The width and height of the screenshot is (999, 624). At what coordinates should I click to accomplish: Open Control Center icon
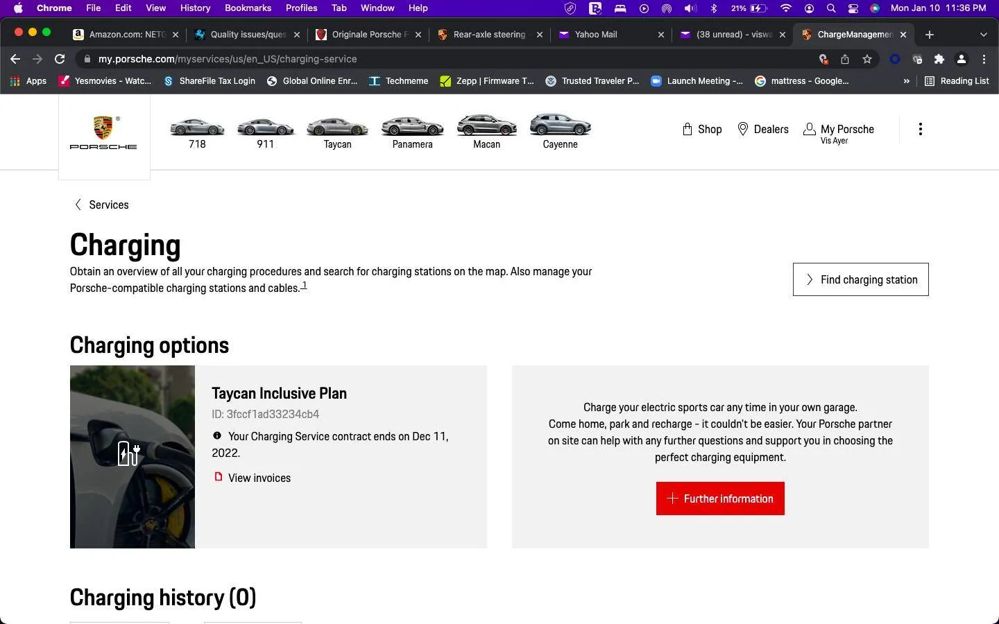853,8
